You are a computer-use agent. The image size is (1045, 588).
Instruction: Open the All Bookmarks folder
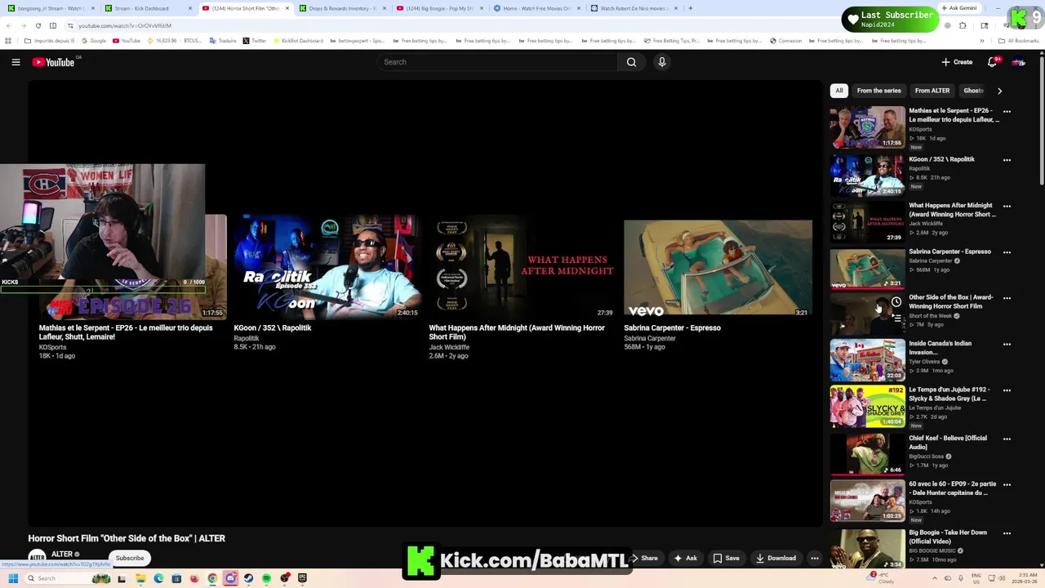(x=1019, y=41)
